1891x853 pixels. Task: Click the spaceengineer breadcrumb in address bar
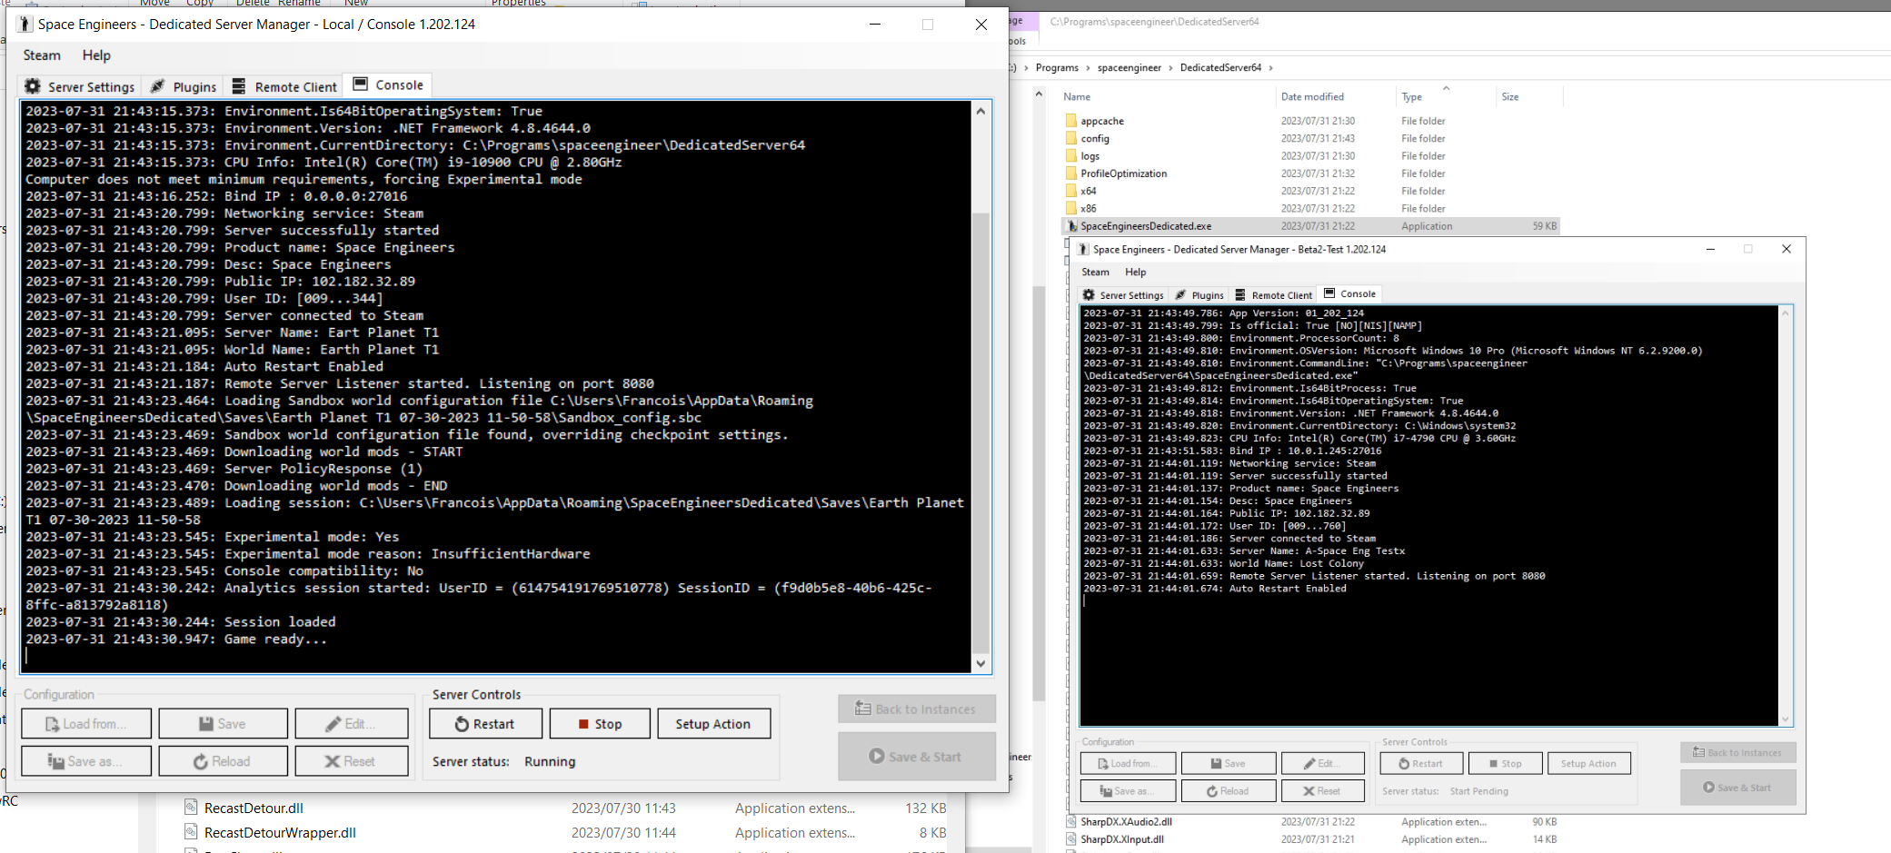[x=1129, y=68]
